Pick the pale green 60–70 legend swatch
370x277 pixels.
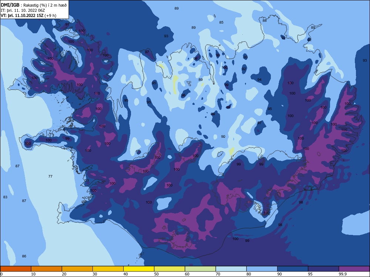200,269
